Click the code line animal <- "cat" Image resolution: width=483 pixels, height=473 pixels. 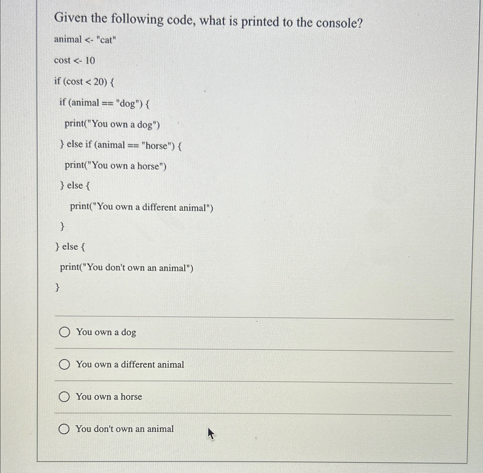[x=85, y=39]
